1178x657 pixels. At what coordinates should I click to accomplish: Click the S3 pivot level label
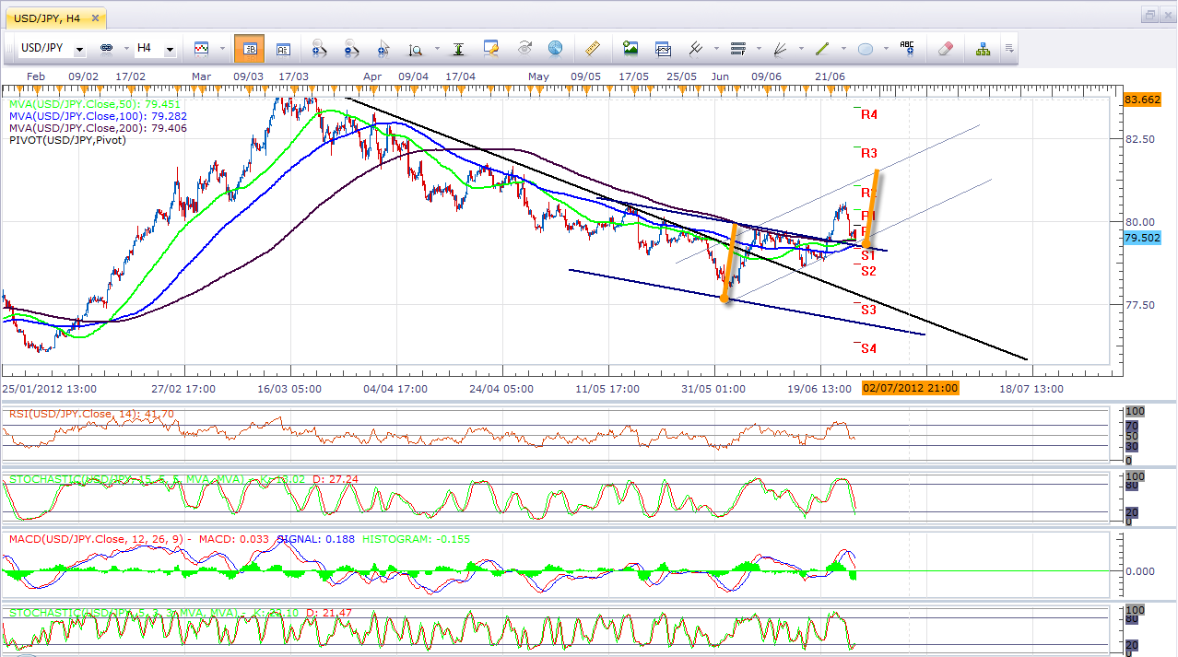point(868,310)
